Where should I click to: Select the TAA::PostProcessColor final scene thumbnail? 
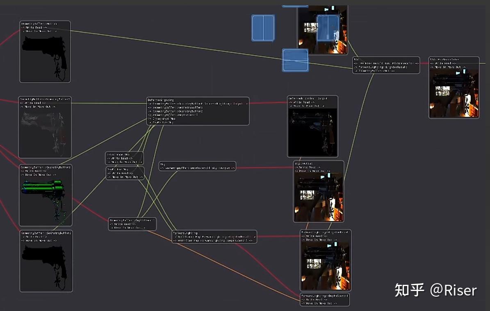(454, 93)
